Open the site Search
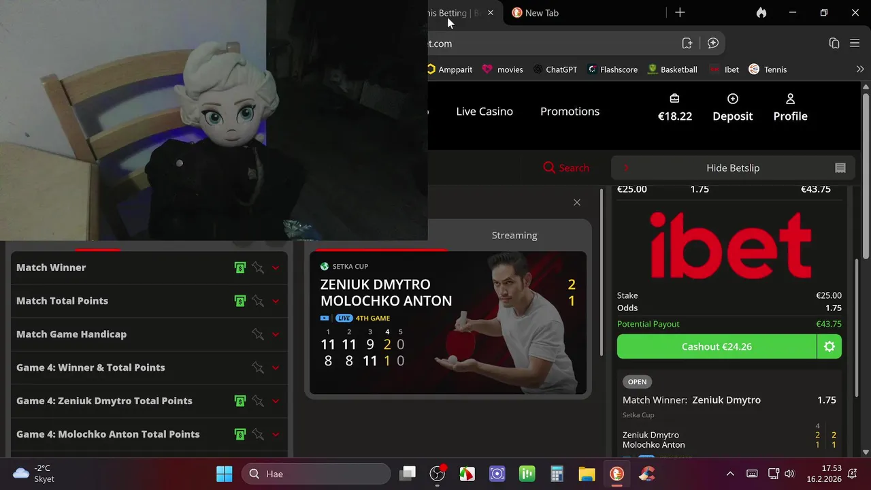 click(566, 168)
